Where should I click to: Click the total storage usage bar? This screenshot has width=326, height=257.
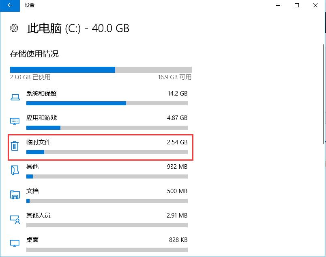[101, 70]
